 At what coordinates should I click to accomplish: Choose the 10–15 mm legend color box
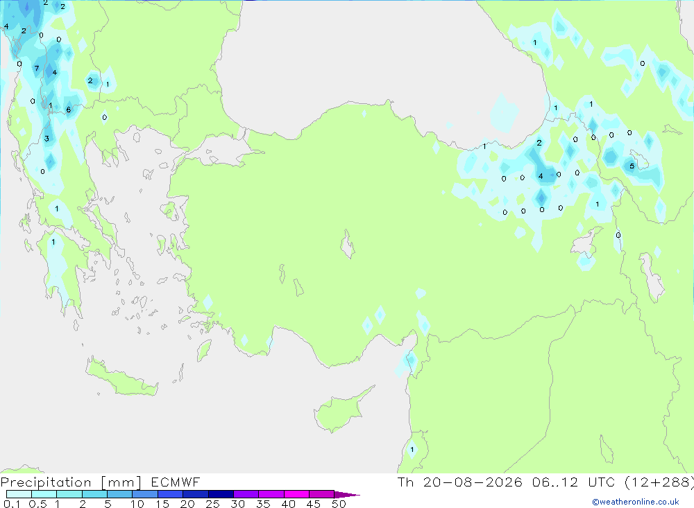click(x=145, y=494)
